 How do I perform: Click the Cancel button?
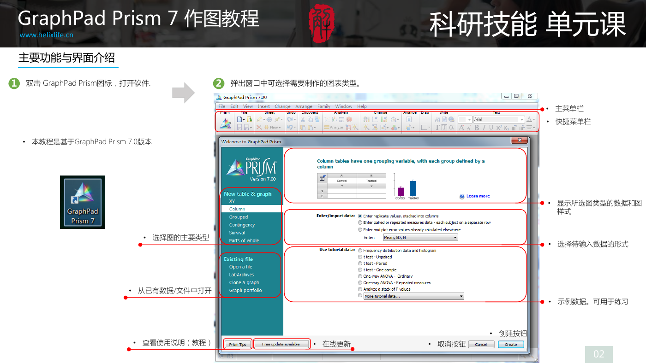coord(481,344)
